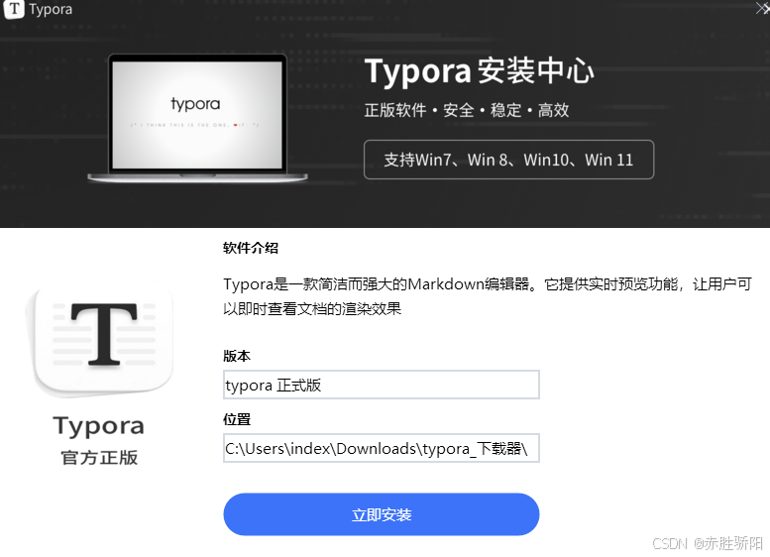
Task: Click the Typora description paragraph
Action: point(488,296)
